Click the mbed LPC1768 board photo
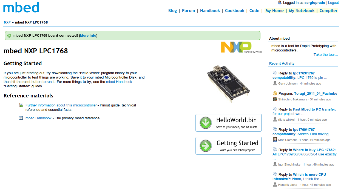This screenshot has height=191, width=341. (x=229, y=83)
